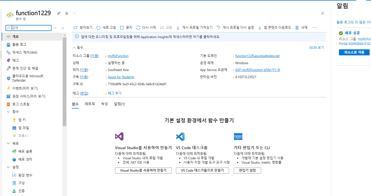Select 게시 프로필 가져오기
The image size is (371, 196).
coord(194,27)
